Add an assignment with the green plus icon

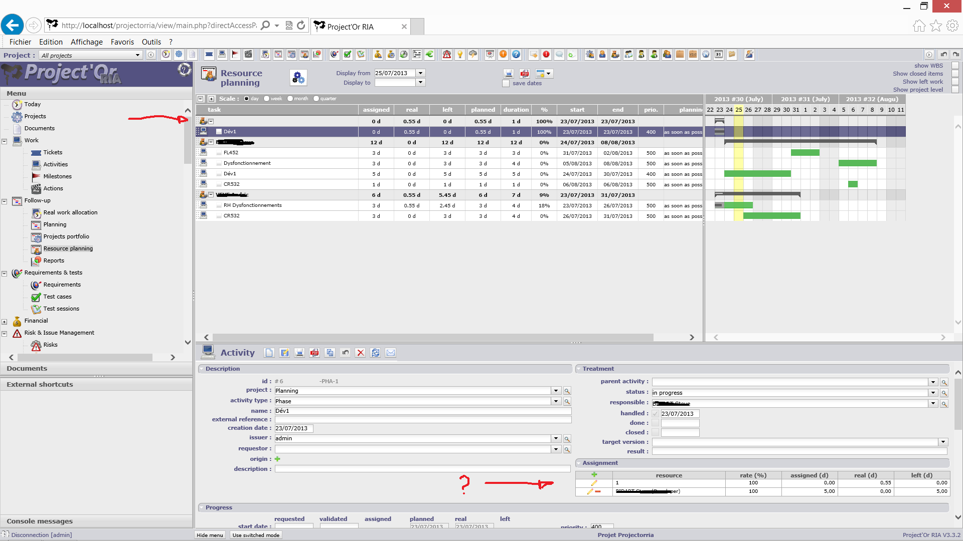coord(594,474)
